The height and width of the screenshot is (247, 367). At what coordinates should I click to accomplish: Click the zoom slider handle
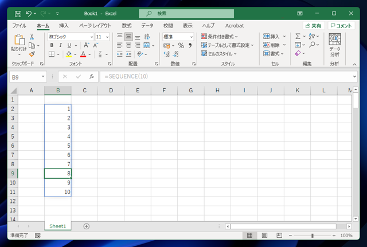(313, 236)
